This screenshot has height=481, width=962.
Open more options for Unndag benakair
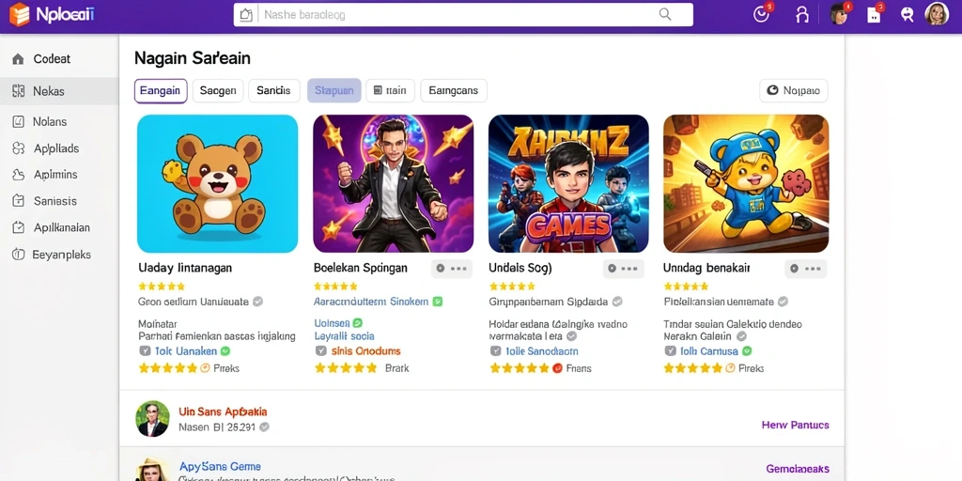pos(806,269)
